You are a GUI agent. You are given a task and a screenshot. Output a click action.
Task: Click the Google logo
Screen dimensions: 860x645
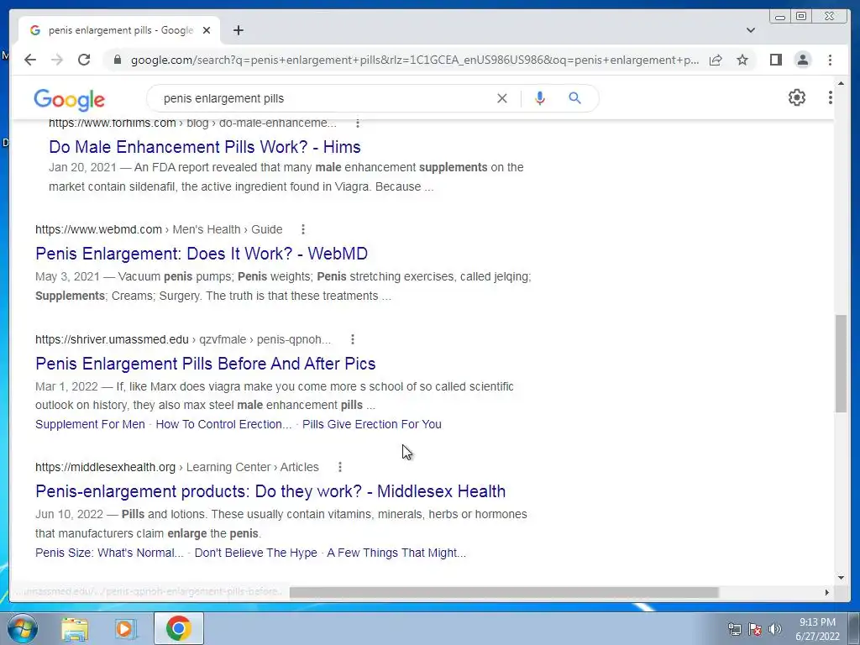tap(69, 99)
